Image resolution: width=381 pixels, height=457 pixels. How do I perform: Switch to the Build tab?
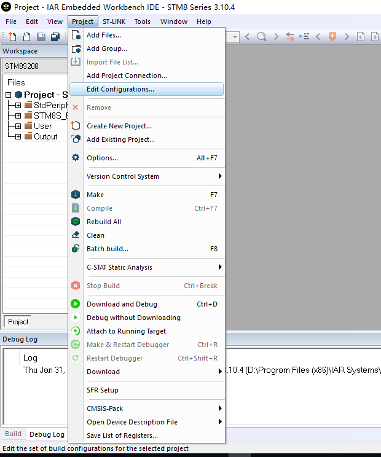pos(13,434)
